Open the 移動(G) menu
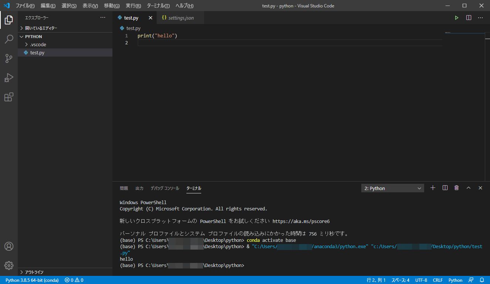 (x=112, y=6)
